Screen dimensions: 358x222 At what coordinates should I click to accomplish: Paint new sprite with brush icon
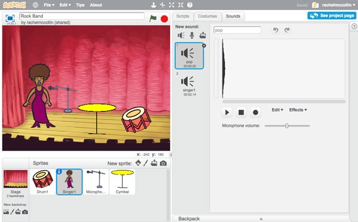[x=146, y=163]
